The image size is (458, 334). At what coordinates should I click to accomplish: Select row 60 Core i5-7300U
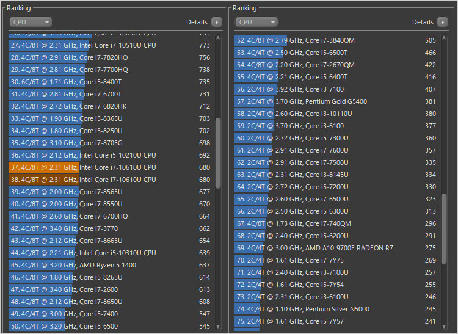coord(336,138)
